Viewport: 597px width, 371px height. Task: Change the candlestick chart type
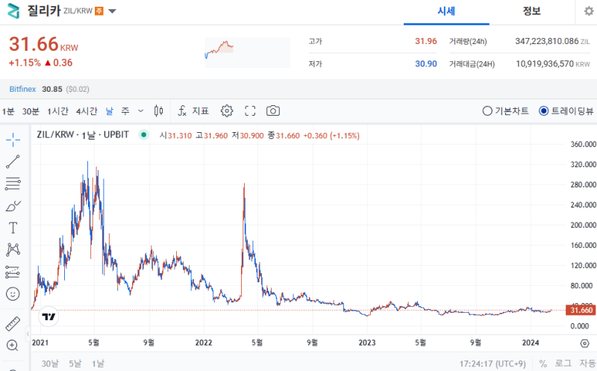coord(158,110)
